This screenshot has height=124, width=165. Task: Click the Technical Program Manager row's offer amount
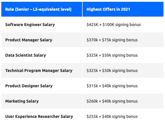[112, 71]
